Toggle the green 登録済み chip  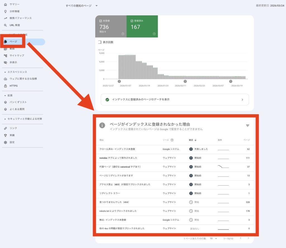[x=141, y=26]
